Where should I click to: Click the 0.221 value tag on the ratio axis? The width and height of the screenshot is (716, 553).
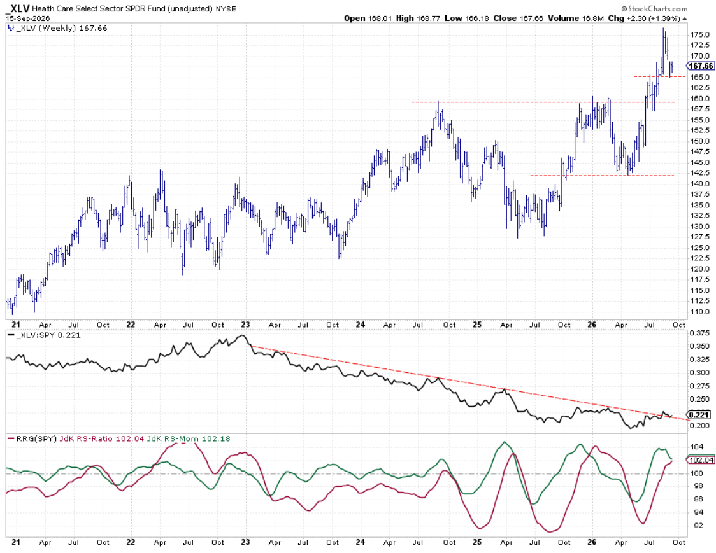click(x=699, y=415)
